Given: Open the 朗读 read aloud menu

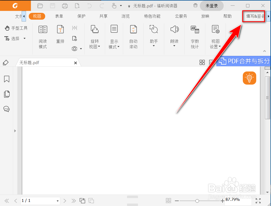Looking at the screenshot, I should tap(174, 36).
